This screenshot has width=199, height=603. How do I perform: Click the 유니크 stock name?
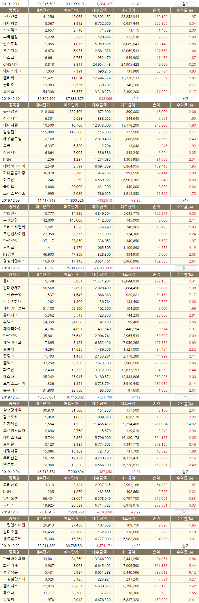9,281
